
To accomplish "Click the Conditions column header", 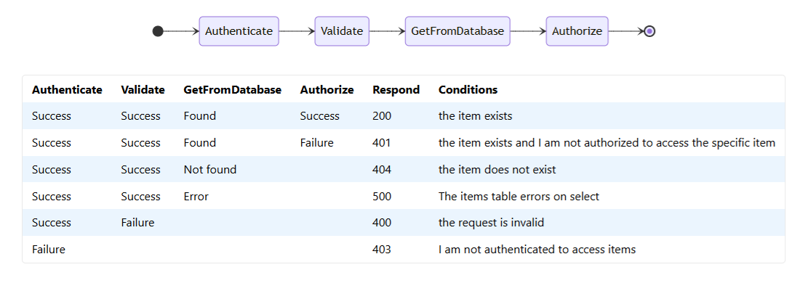I will point(468,90).
